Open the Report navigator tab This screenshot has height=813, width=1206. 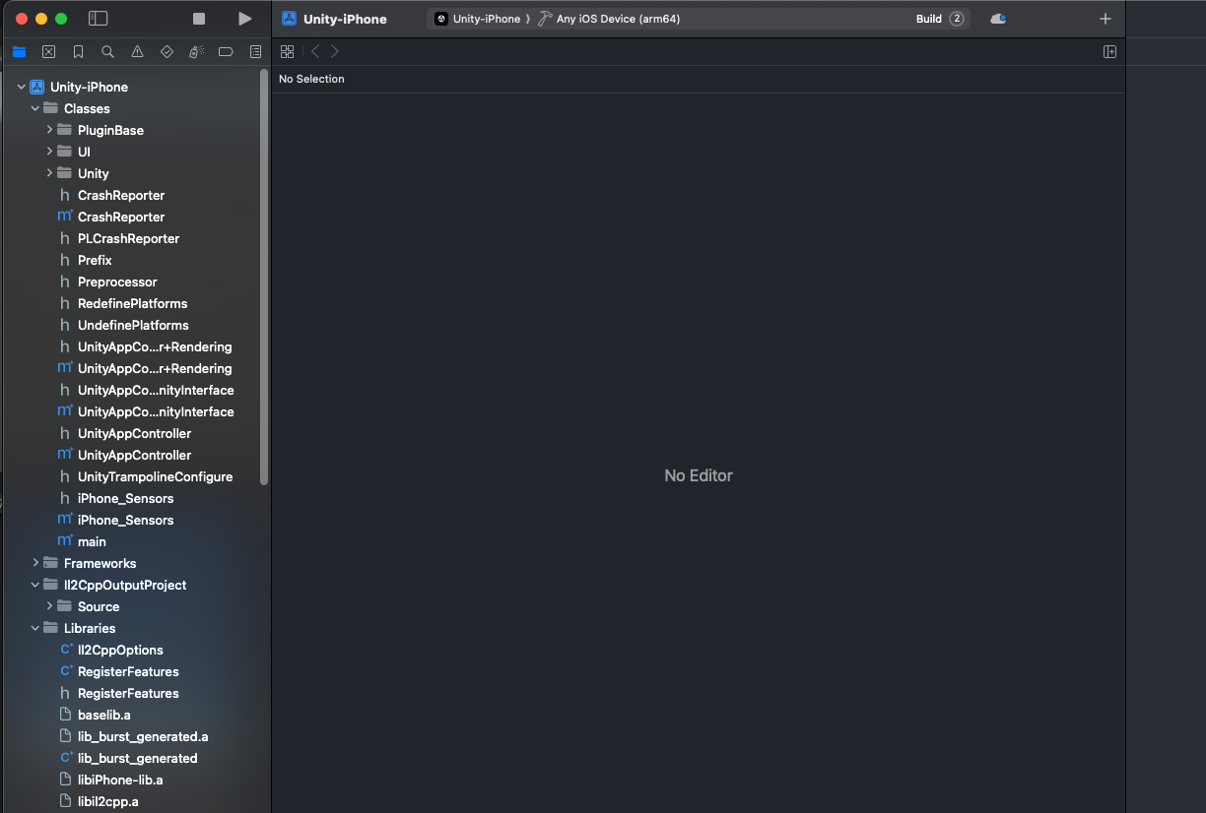point(255,52)
